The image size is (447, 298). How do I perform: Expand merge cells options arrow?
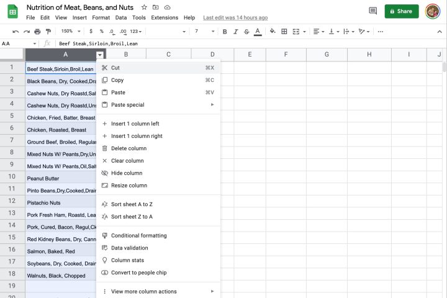pos(304,32)
